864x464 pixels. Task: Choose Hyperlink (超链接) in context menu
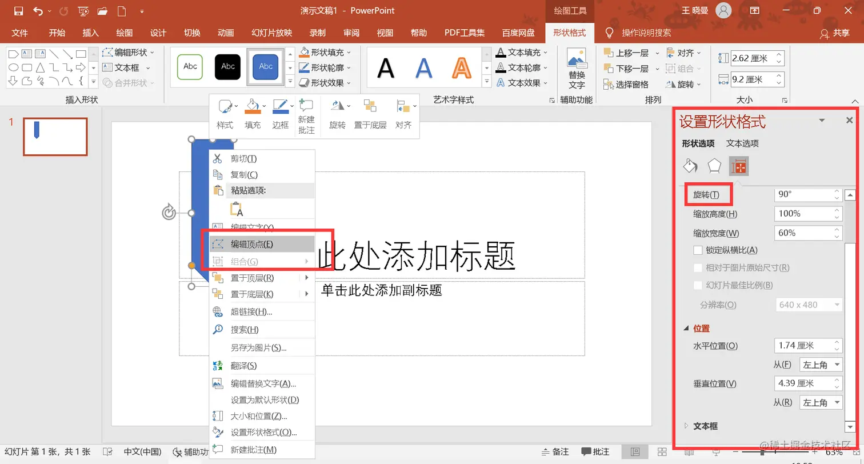tap(262, 311)
